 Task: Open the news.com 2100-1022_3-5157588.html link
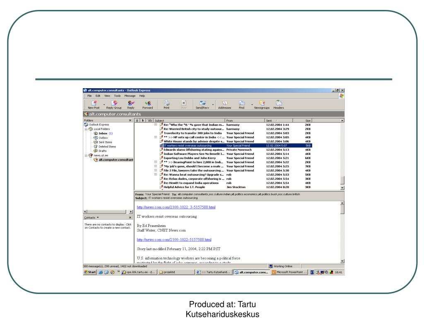(x=176, y=207)
